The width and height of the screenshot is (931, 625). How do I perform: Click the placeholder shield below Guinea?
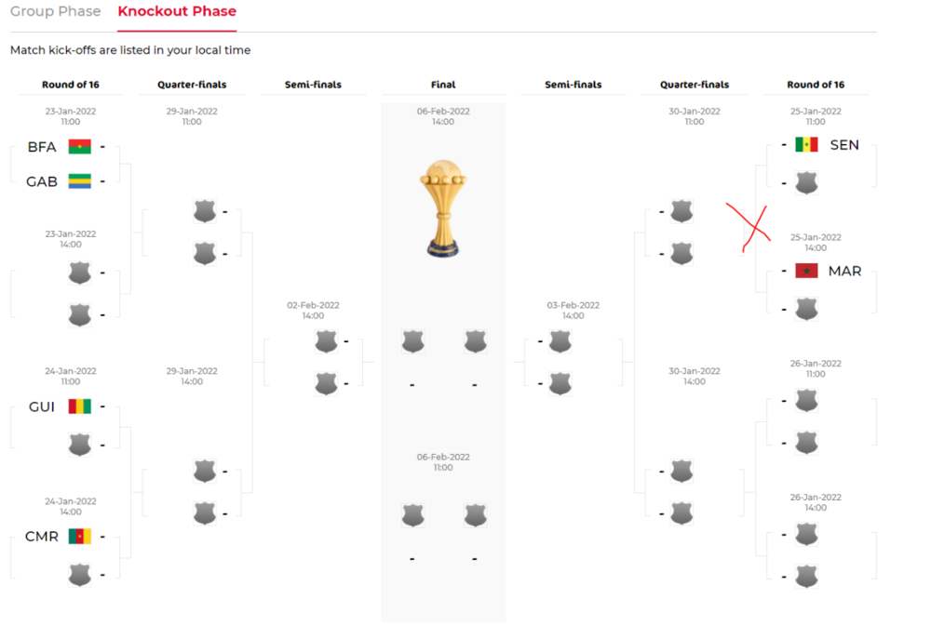80,445
